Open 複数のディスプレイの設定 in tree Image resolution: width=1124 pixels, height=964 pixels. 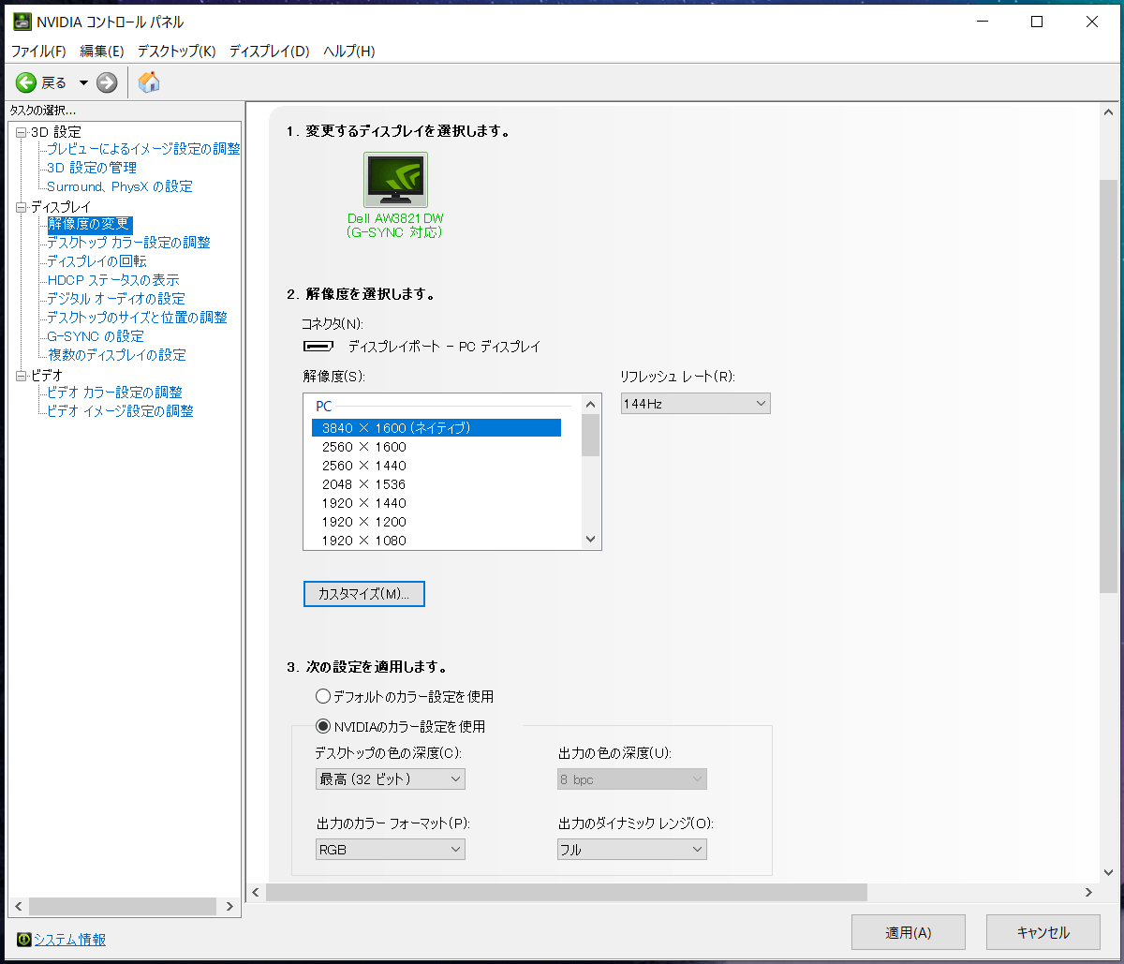click(117, 355)
